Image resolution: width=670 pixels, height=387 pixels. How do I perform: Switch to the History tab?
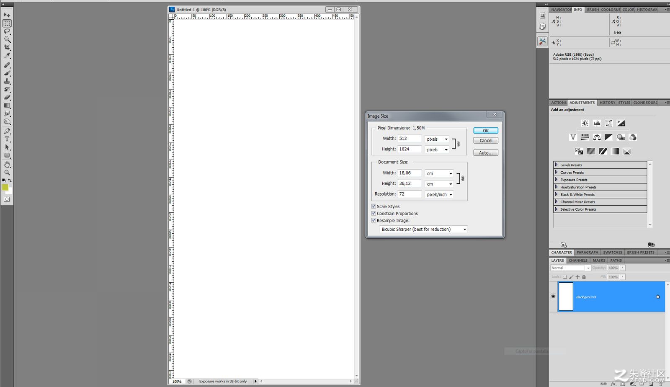[x=607, y=103]
